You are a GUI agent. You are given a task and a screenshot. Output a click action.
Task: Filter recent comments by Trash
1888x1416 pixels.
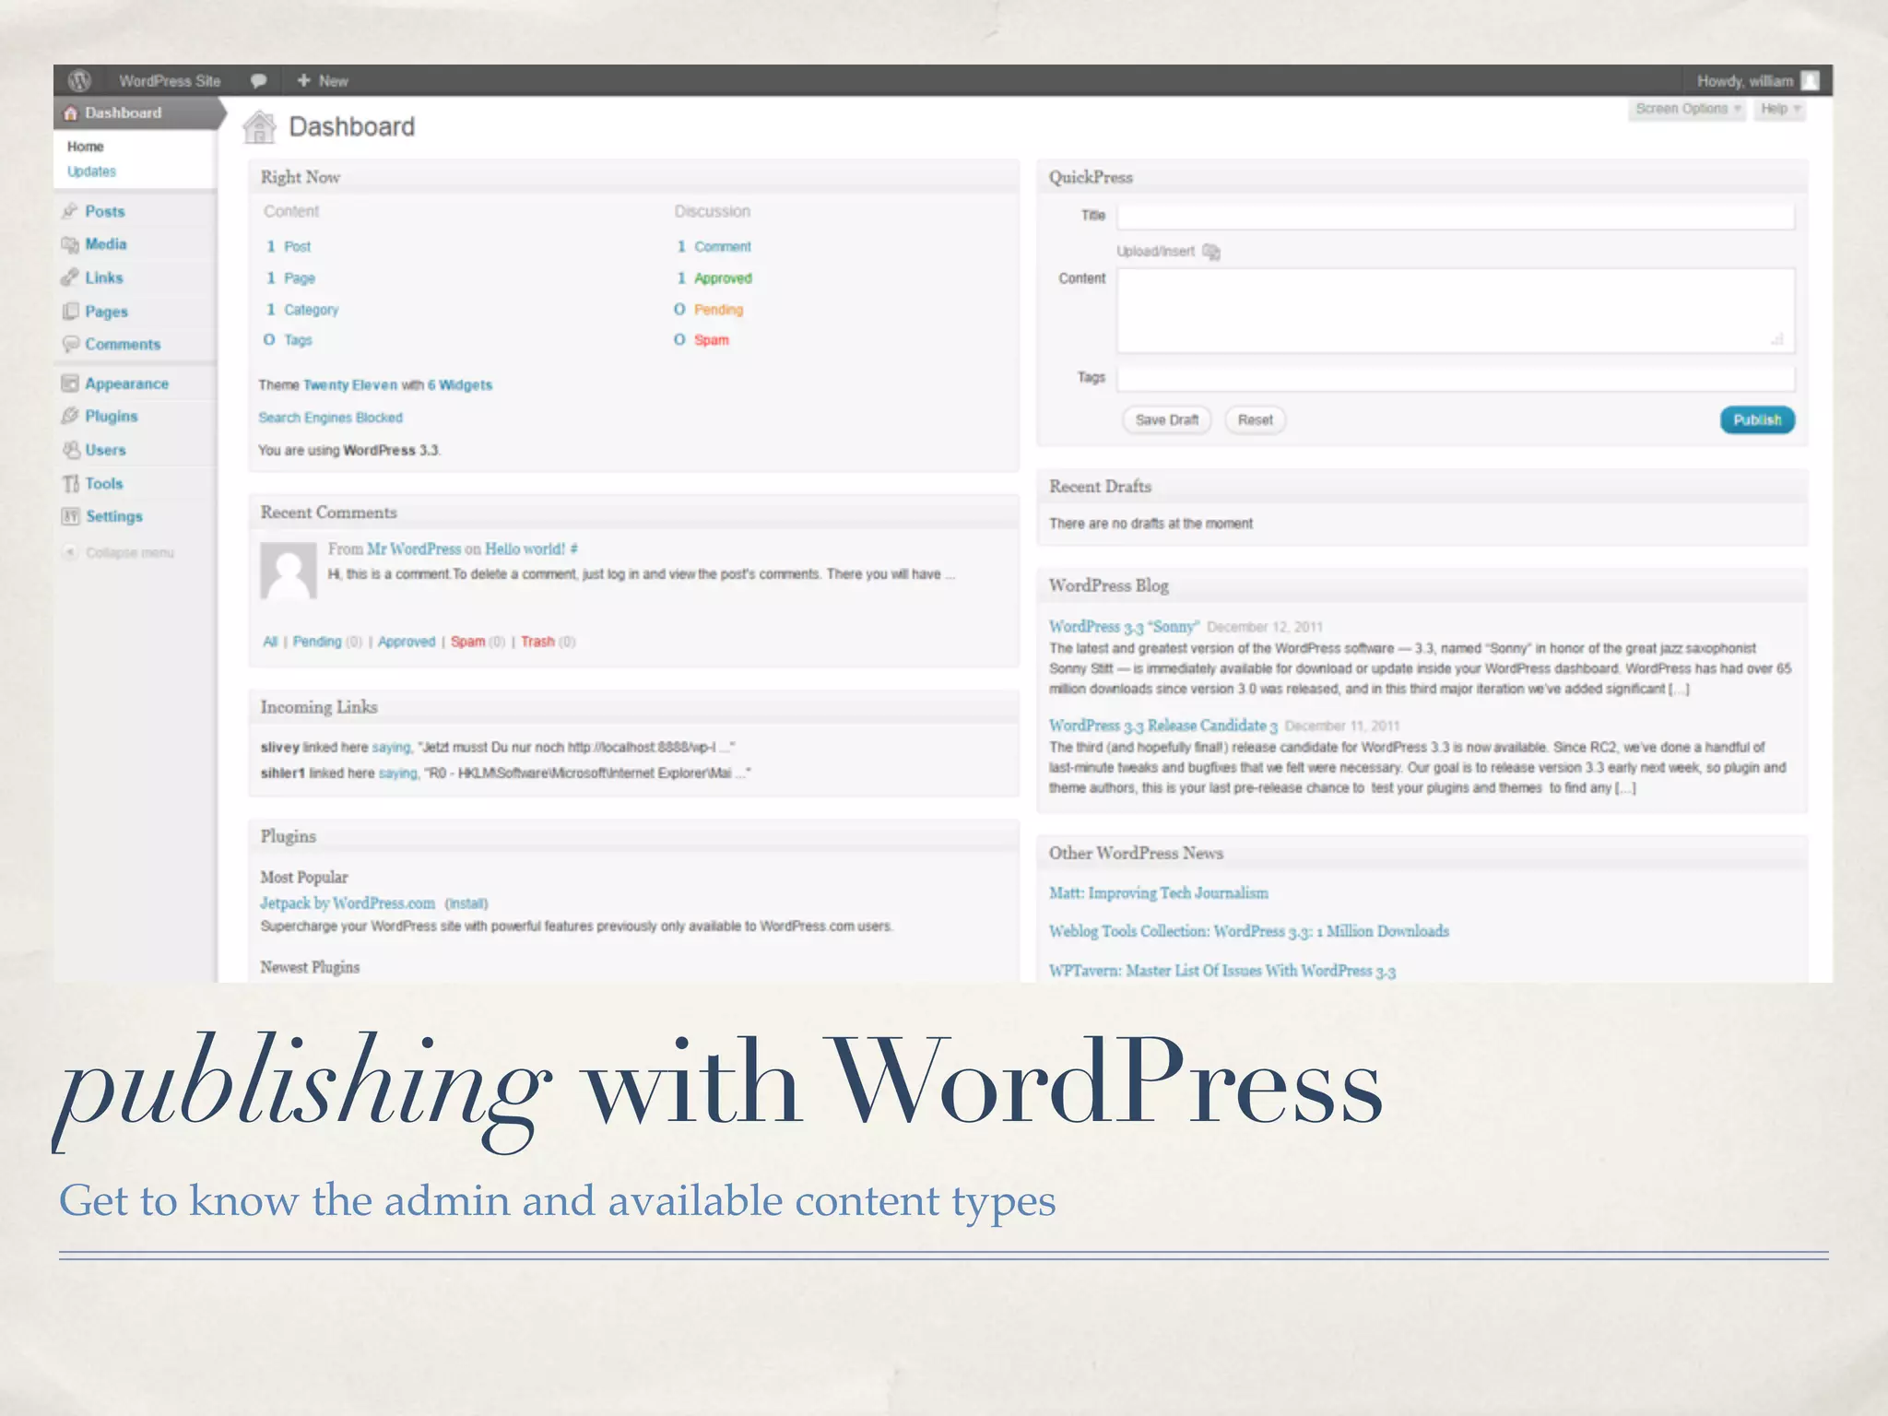[x=537, y=642]
